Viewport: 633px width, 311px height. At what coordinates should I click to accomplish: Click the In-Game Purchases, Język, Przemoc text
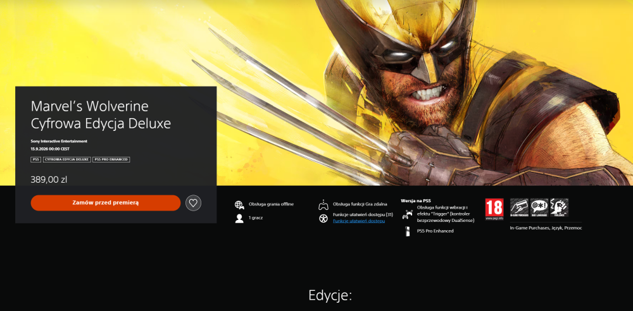click(x=546, y=228)
